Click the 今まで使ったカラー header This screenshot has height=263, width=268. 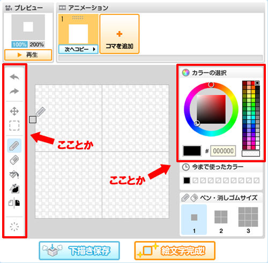[221, 167]
